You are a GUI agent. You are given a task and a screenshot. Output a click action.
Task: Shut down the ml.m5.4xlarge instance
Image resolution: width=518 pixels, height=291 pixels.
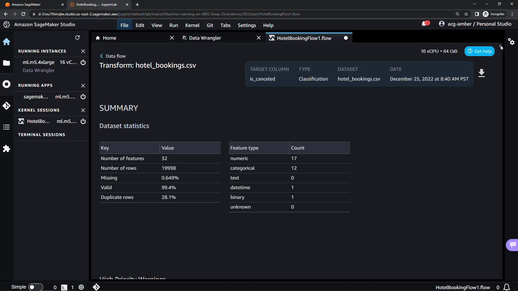click(83, 62)
